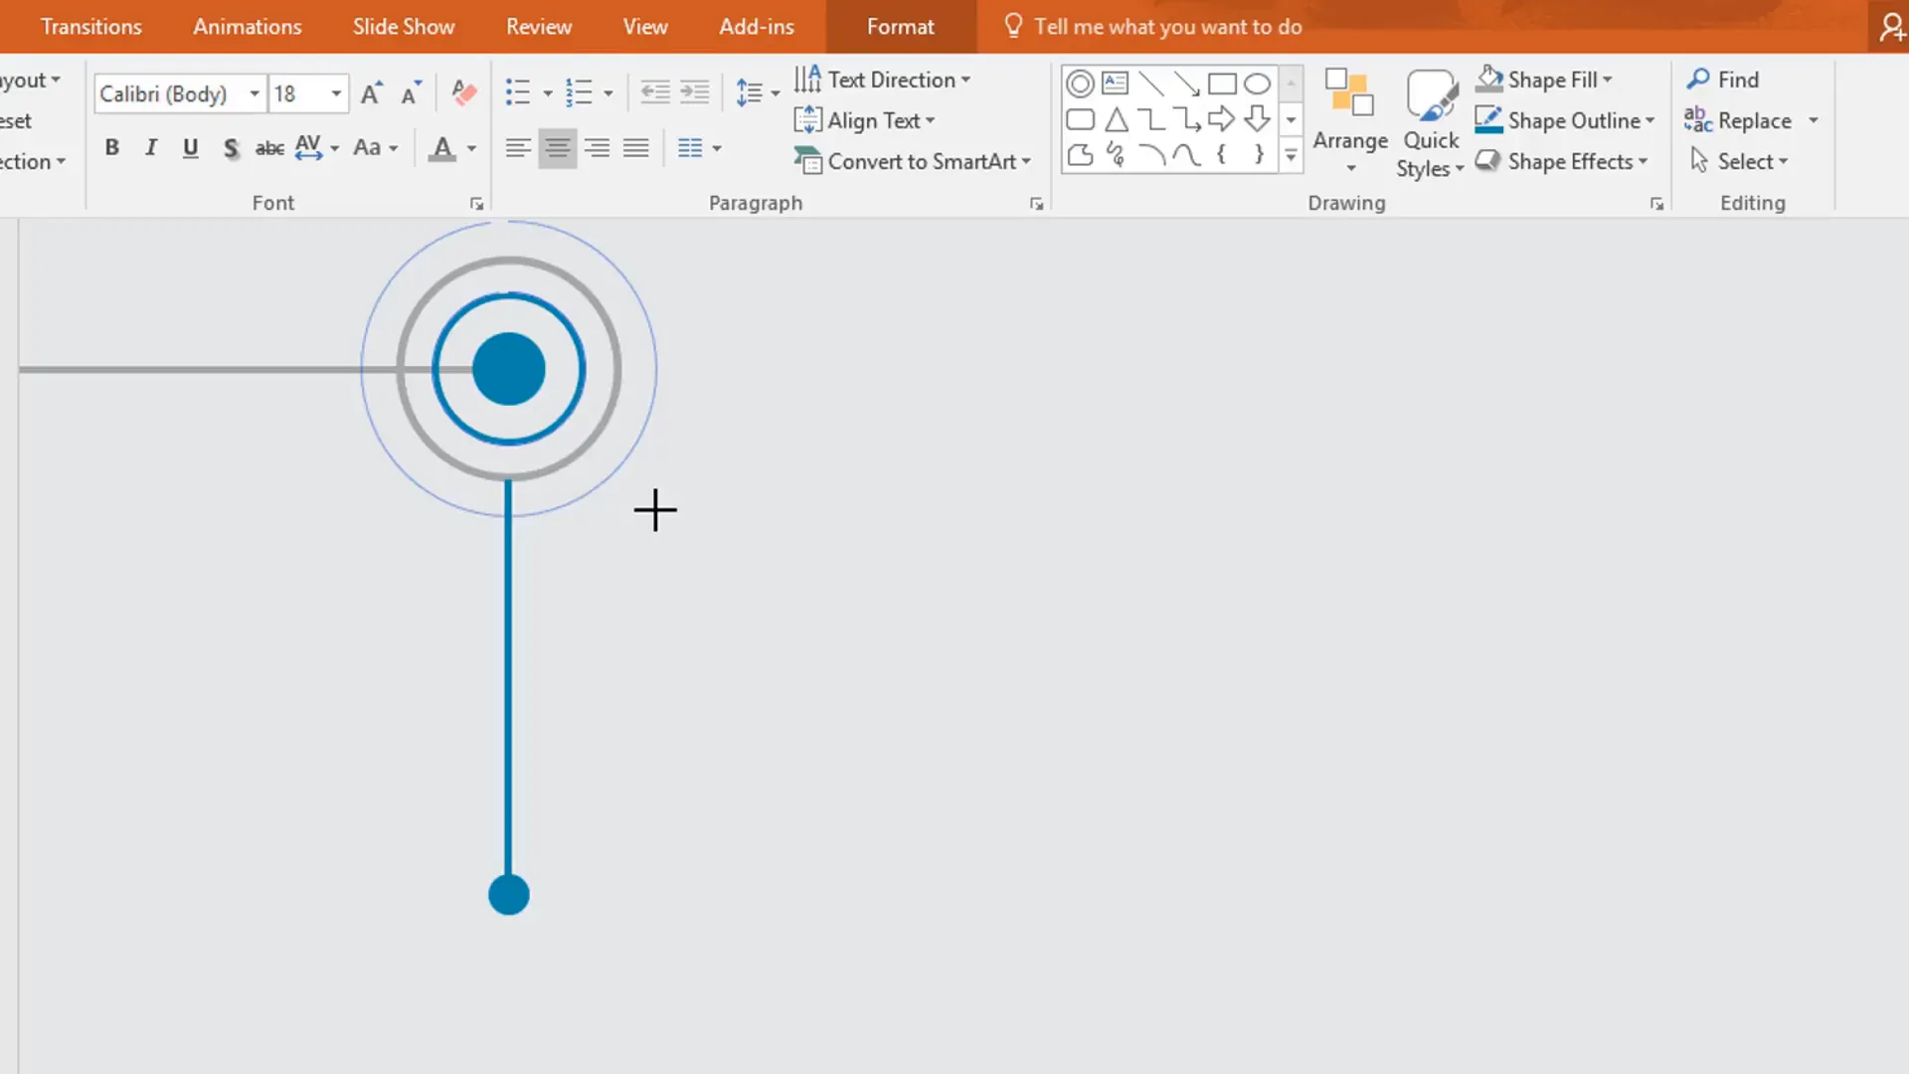This screenshot has width=1909, height=1074.
Task: Select the Curve shape
Action: pyautogui.click(x=1186, y=155)
